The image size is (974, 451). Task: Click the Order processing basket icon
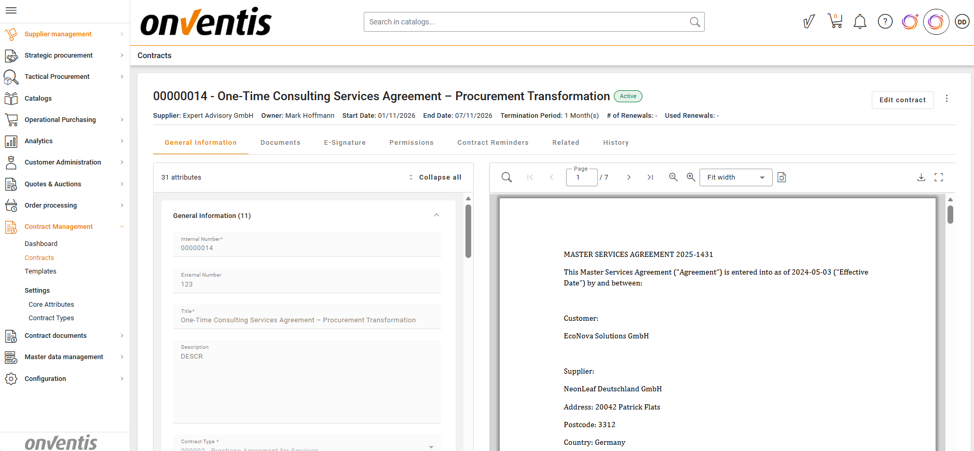tap(11, 206)
